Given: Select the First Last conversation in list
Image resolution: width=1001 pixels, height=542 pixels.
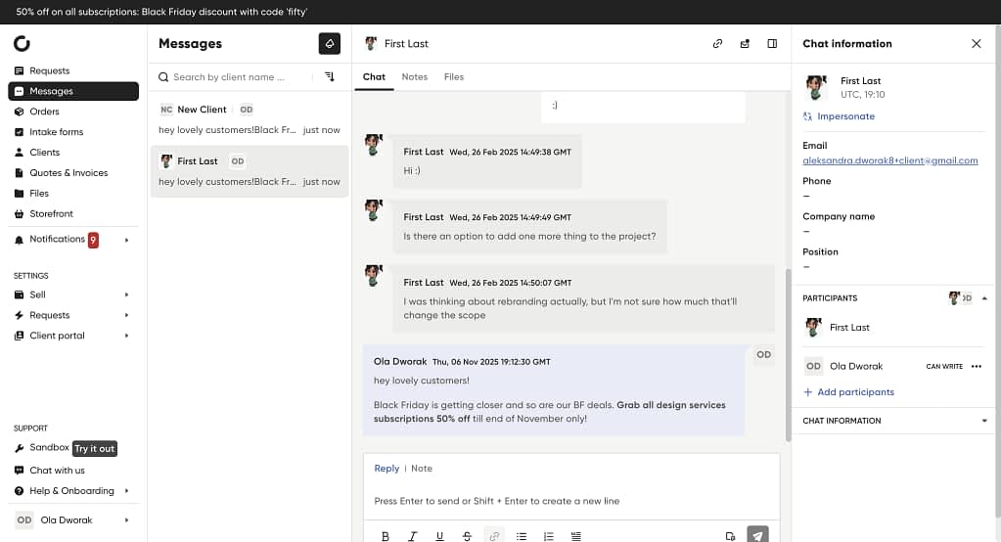Looking at the screenshot, I should (250, 171).
